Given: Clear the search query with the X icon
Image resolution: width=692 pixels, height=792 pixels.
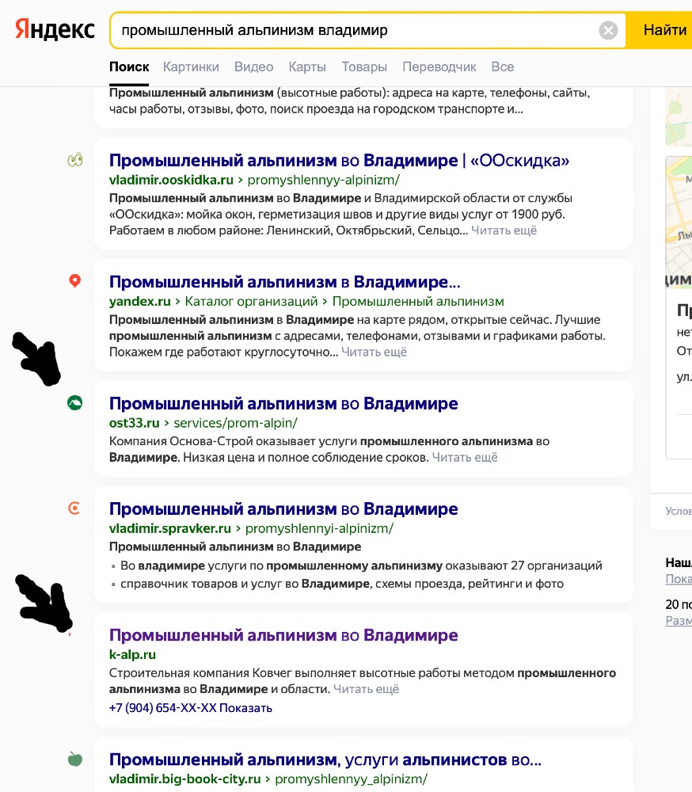Looking at the screenshot, I should [x=608, y=30].
